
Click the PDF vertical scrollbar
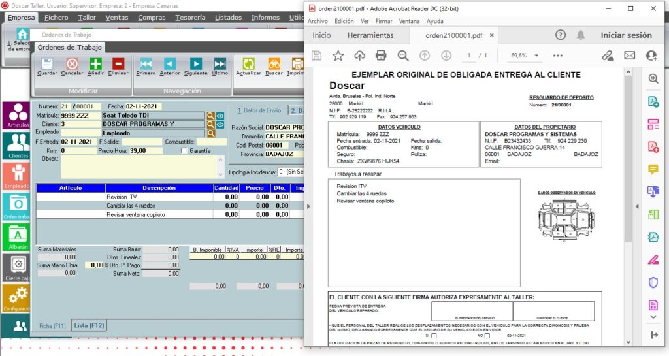[628, 157]
